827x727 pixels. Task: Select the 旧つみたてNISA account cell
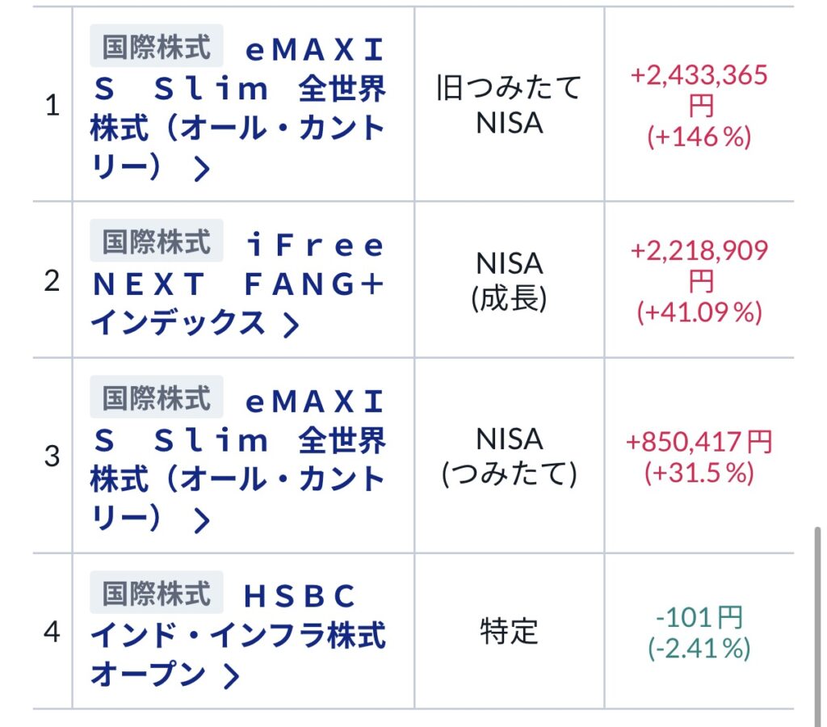509,105
